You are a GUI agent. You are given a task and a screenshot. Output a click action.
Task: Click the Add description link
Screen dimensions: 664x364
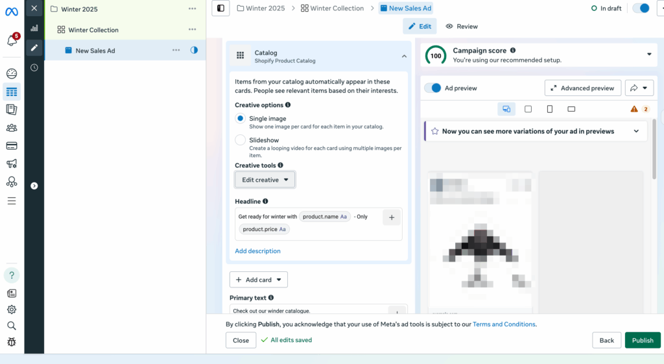[257, 251]
